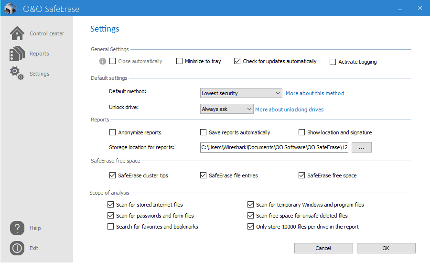Click the Default method label
Viewport: 430px width, 263px height.
128,91
